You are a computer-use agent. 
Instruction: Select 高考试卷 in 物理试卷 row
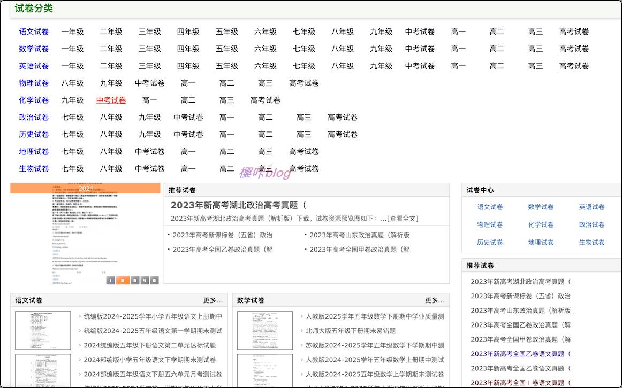304,83
